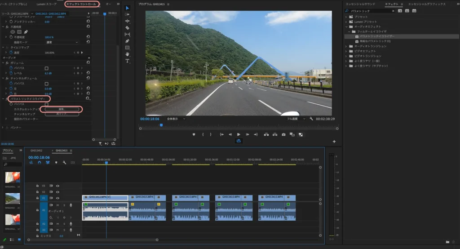Toggle V1 track eye visibility
This screenshot has width=460, height=249.
point(57,198)
